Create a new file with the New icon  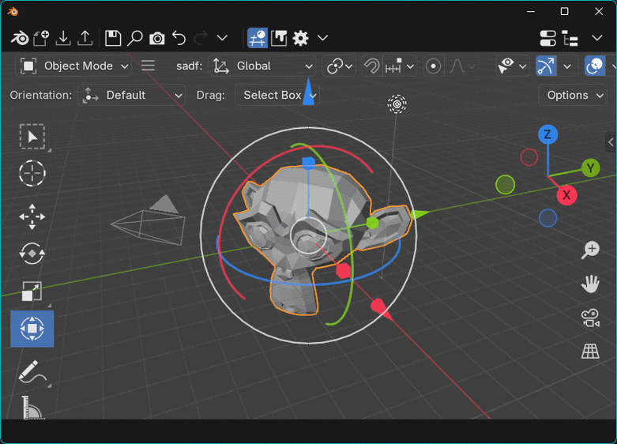[41, 38]
